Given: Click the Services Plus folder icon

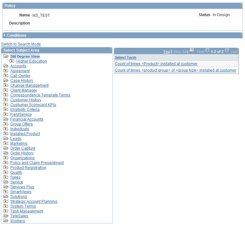Looking at the screenshot, I should coord(6,187).
